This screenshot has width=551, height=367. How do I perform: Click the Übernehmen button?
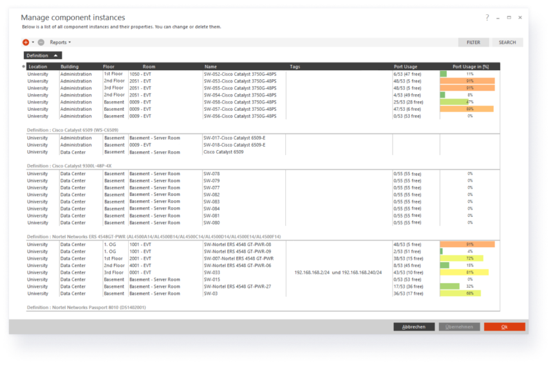point(460,327)
